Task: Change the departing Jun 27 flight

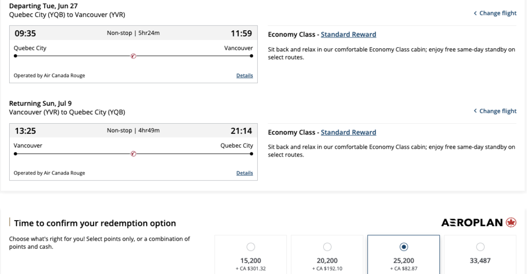Action: click(x=498, y=13)
